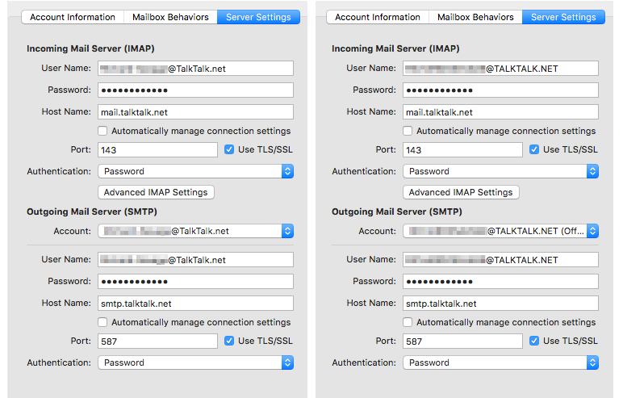This screenshot has width=623, height=398.
Task: Toggle Use TLS/SSL for port 143, right panel
Action: pyautogui.click(x=534, y=149)
